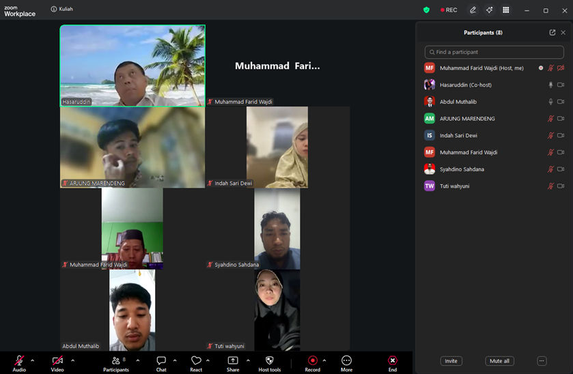Select Tuti wahyuni's video tile
Image resolution: width=573 pixels, height=374 pixels.
pyautogui.click(x=277, y=310)
